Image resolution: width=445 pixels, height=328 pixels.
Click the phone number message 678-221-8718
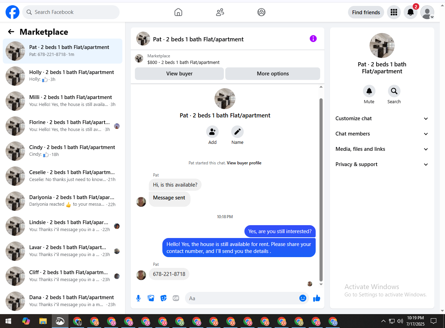[169, 274]
